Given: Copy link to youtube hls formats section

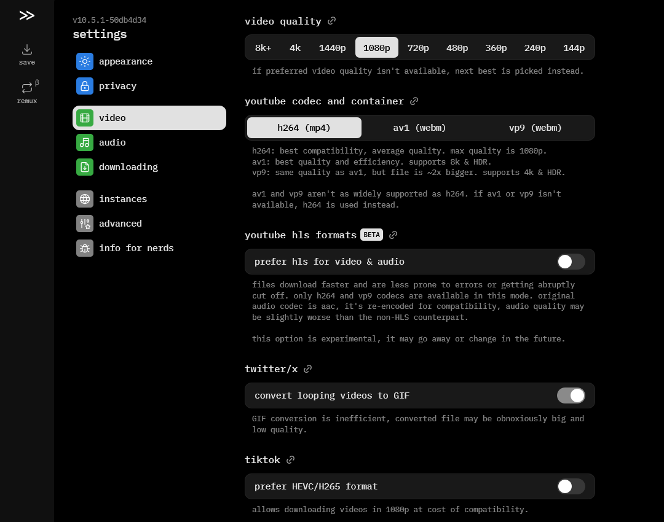Looking at the screenshot, I should pos(393,235).
